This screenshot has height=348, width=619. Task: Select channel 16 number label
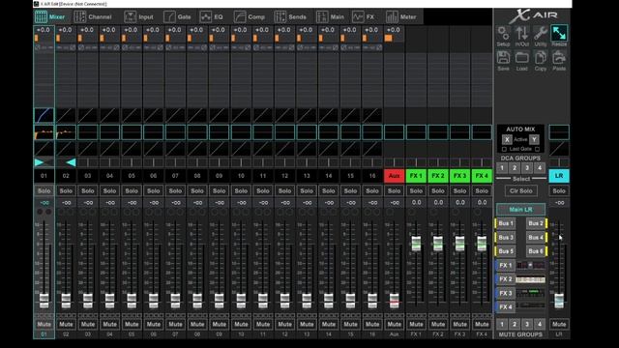[x=372, y=176]
